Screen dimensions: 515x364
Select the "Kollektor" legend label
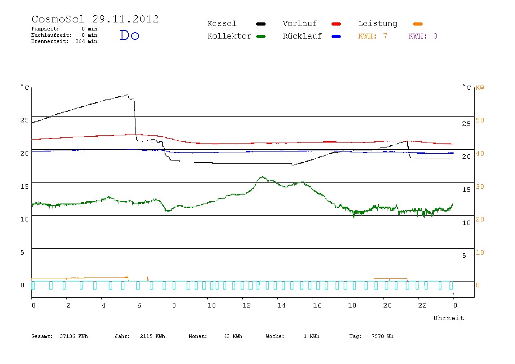[229, 36]
